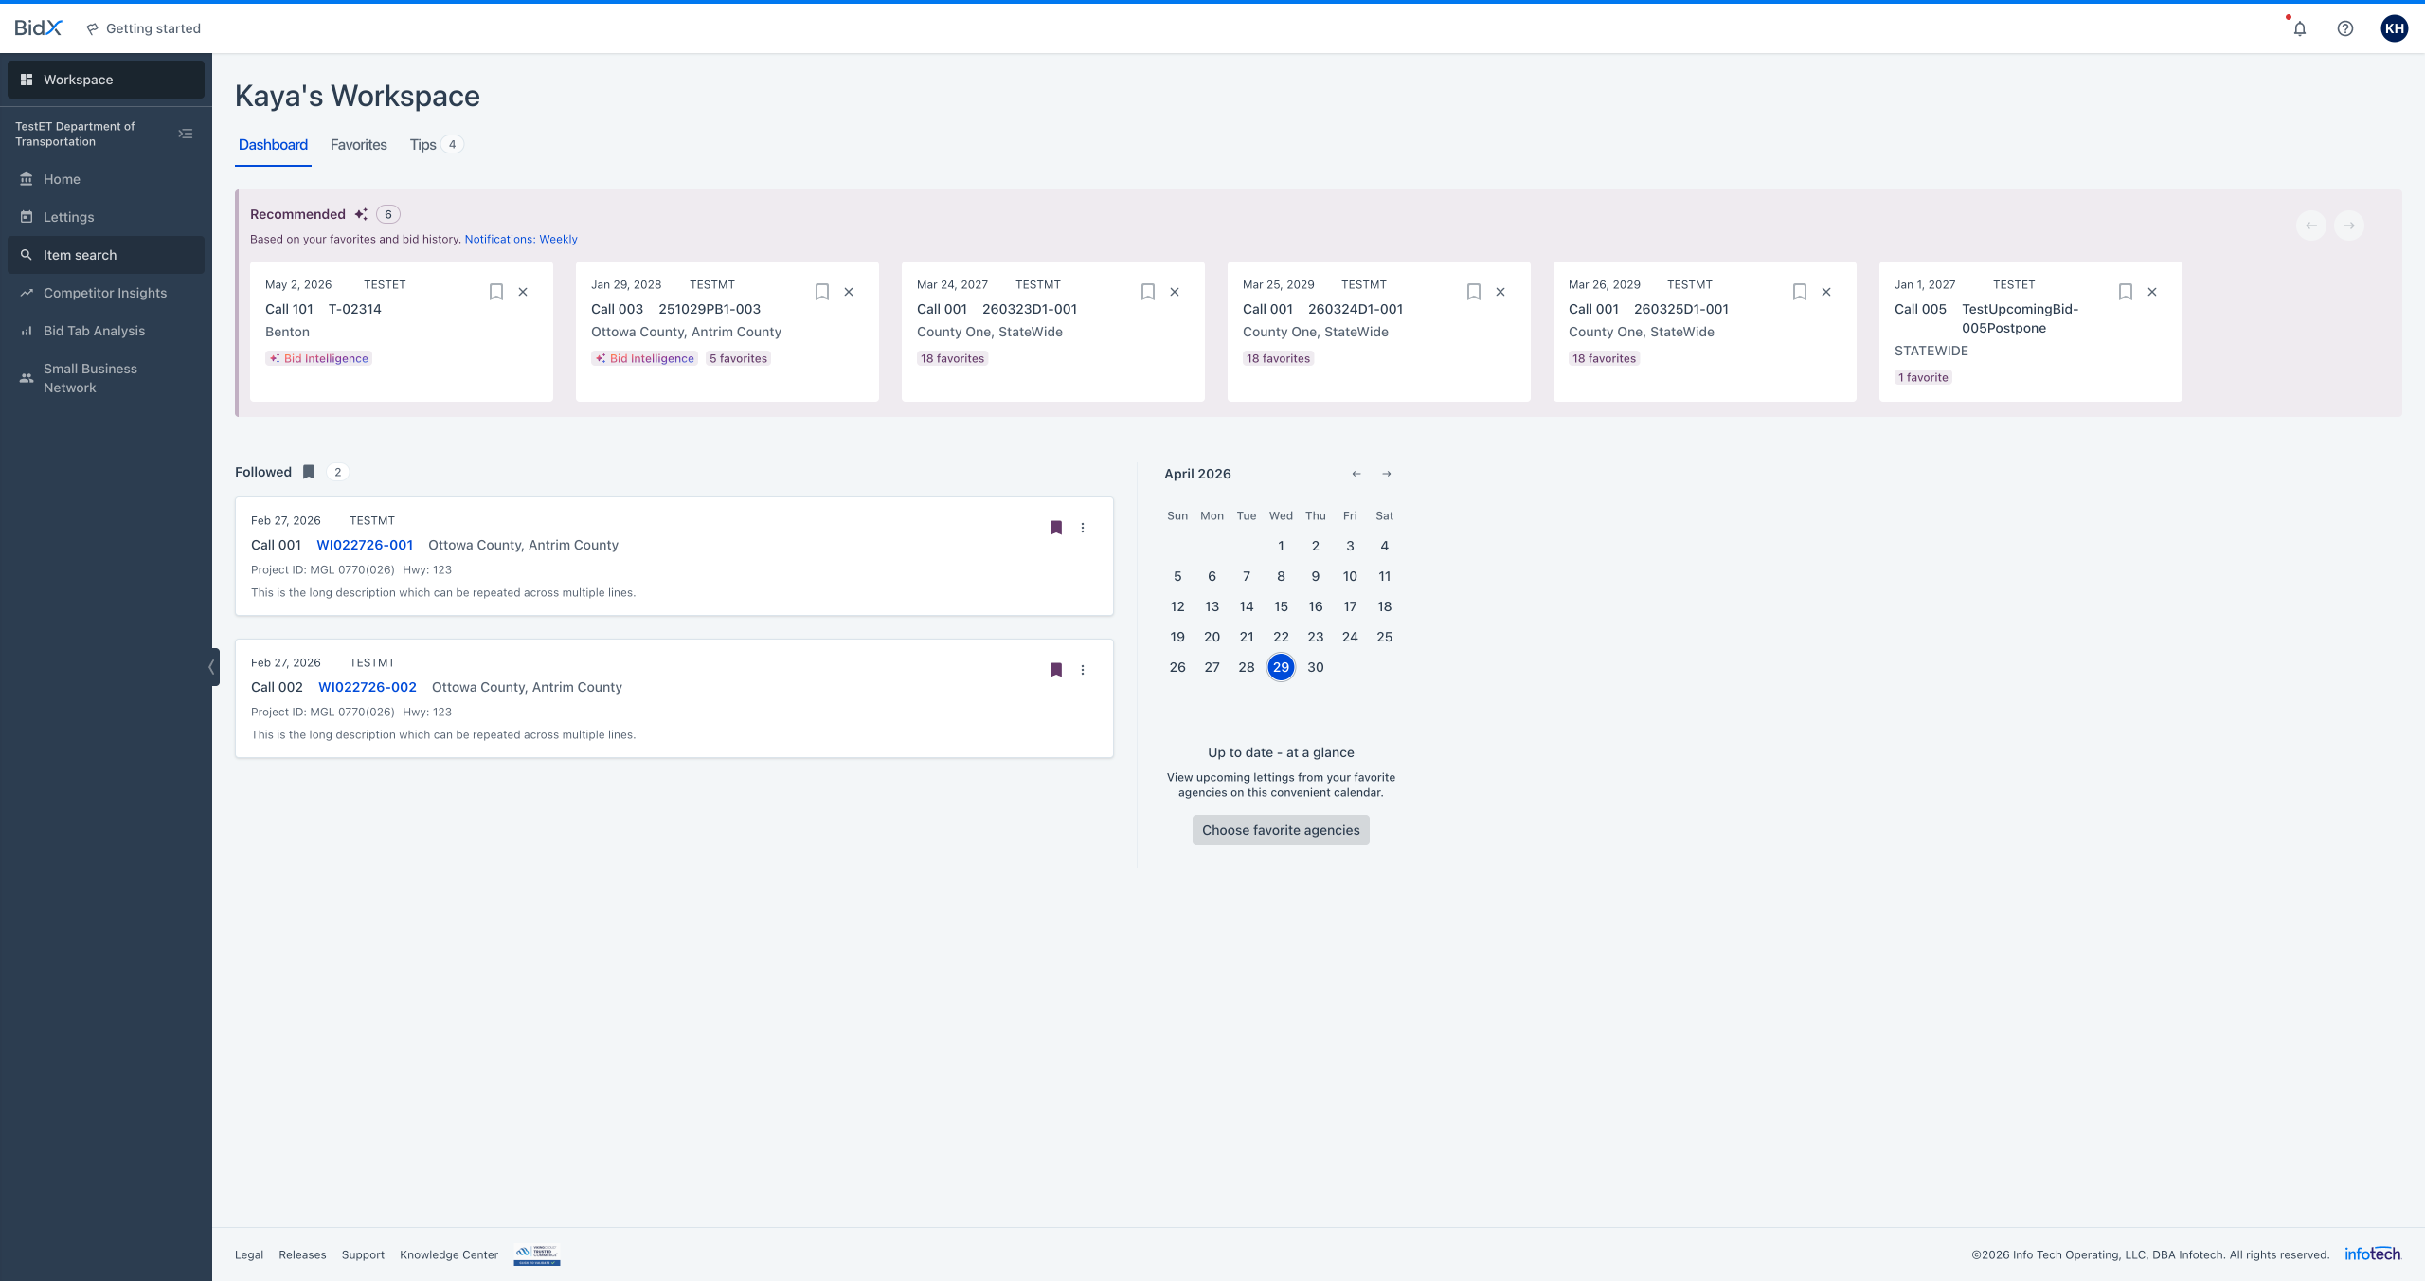2425x1281 pixels.
Task: Click the Getting started pin icon
Action: 92,29
